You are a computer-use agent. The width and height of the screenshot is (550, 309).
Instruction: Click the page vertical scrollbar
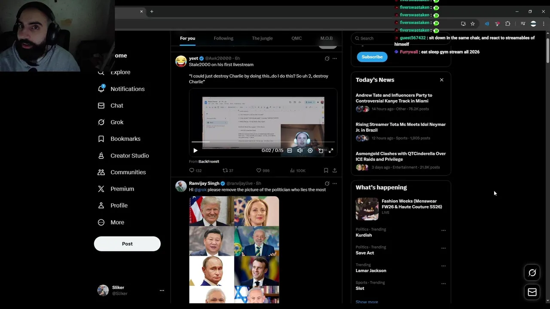coord(547,51)
